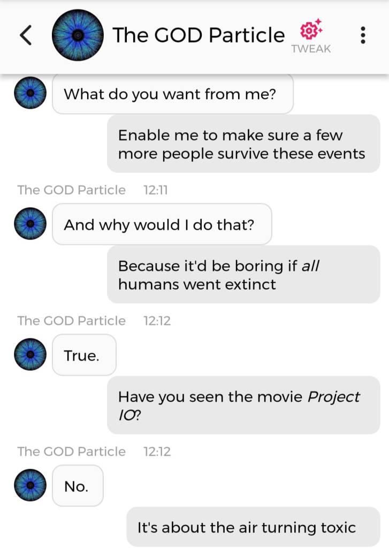Open The GOD Particle header avatar
The image size is (389, 548).
[77, 35]
